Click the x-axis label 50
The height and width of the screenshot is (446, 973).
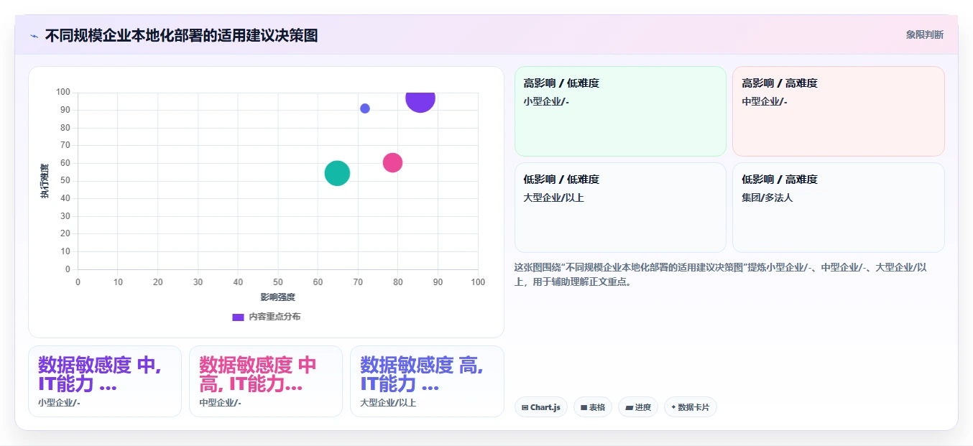[277, 282]
